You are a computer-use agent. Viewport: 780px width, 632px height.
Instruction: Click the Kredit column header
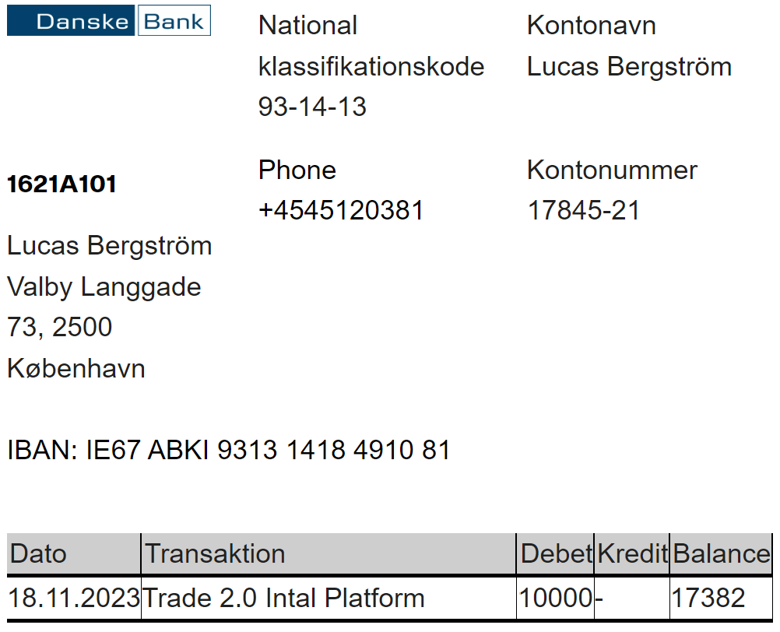click(x=632, y=554)
